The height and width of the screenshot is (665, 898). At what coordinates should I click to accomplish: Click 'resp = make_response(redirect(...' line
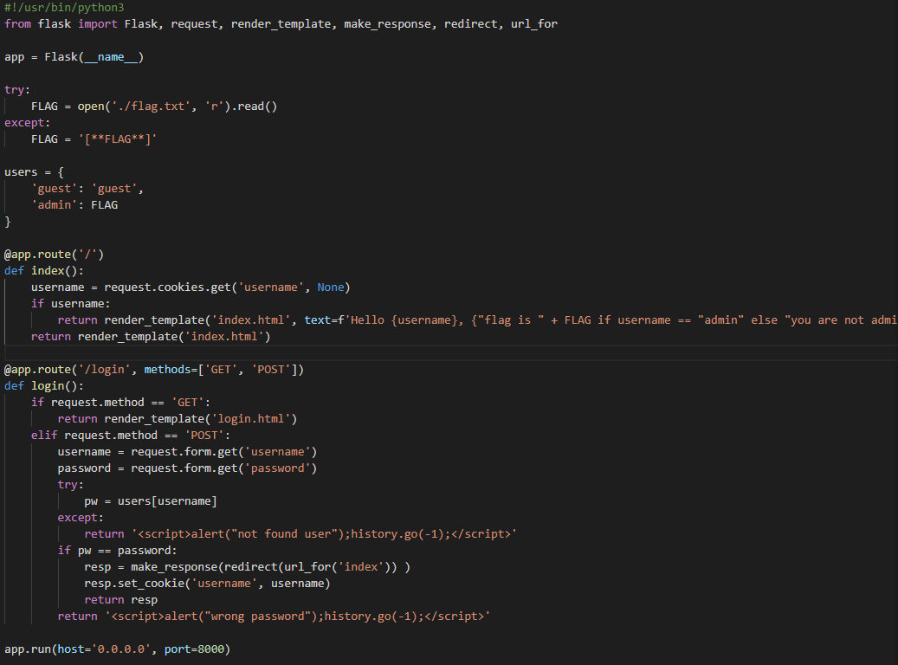tap(248, 567)
